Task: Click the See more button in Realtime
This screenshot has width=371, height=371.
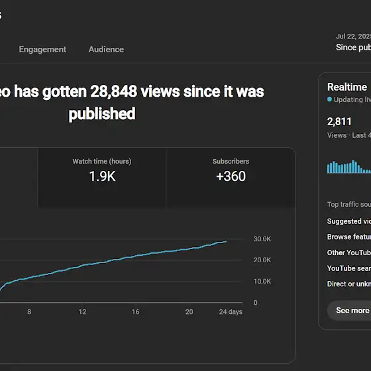Action: pyautogui.click(x=349, y=311)
